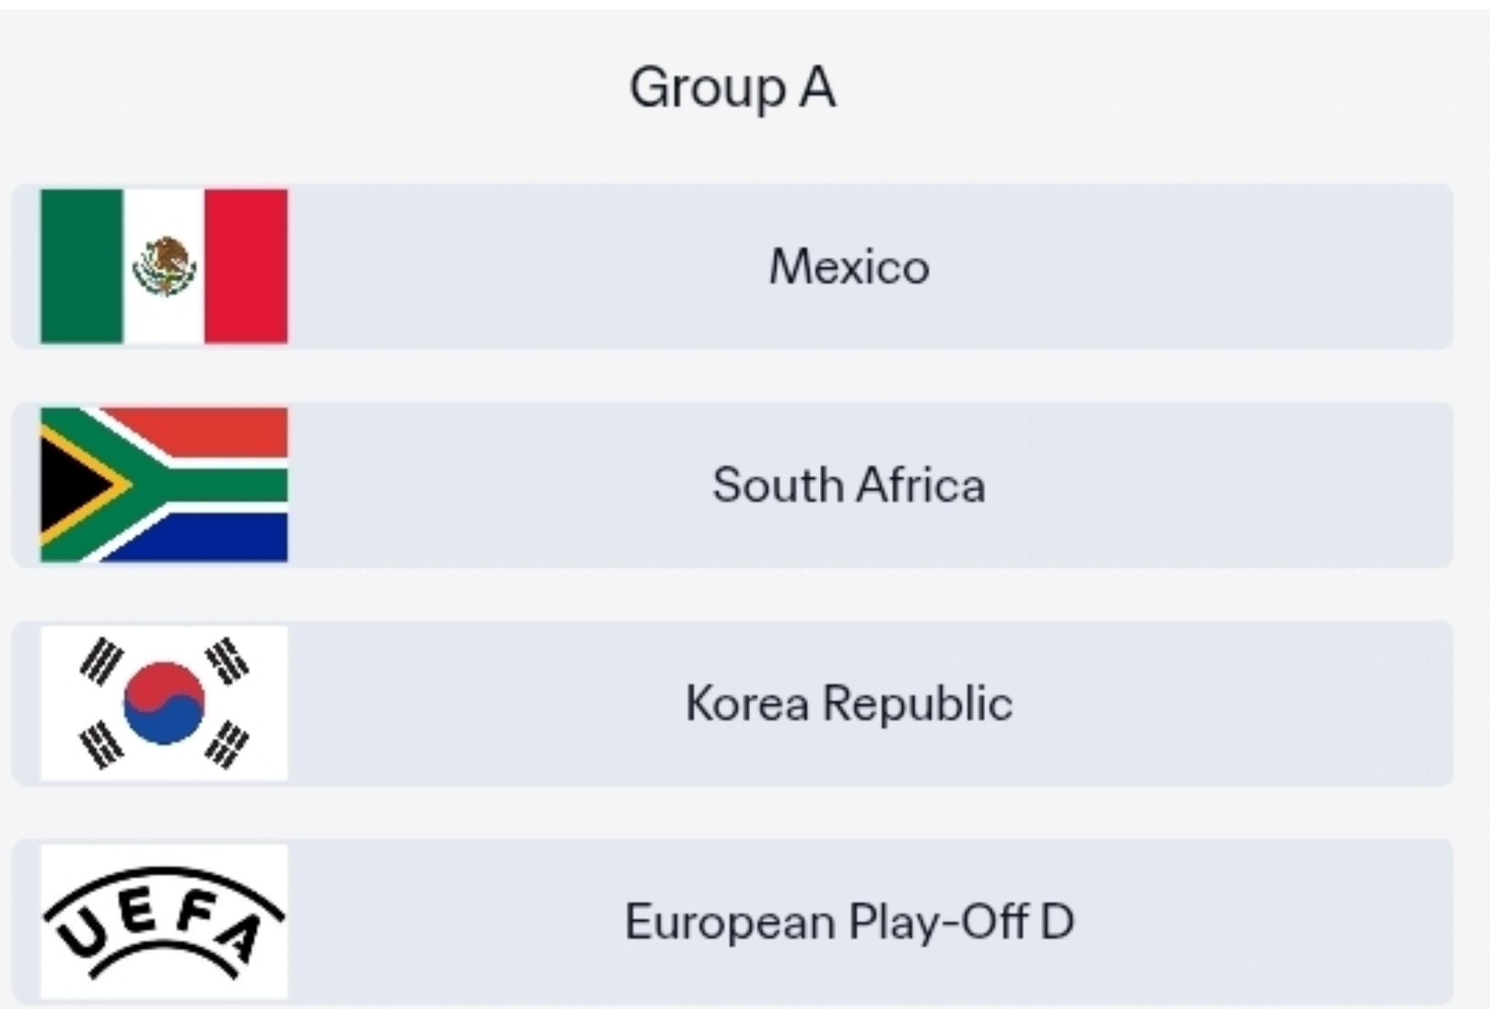
Task: Open the European Play-Off D entry
Action: point(848,921)
